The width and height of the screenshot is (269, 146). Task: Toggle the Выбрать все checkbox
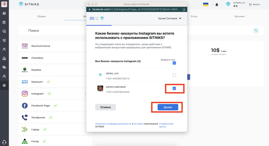(x=174, y=63)
